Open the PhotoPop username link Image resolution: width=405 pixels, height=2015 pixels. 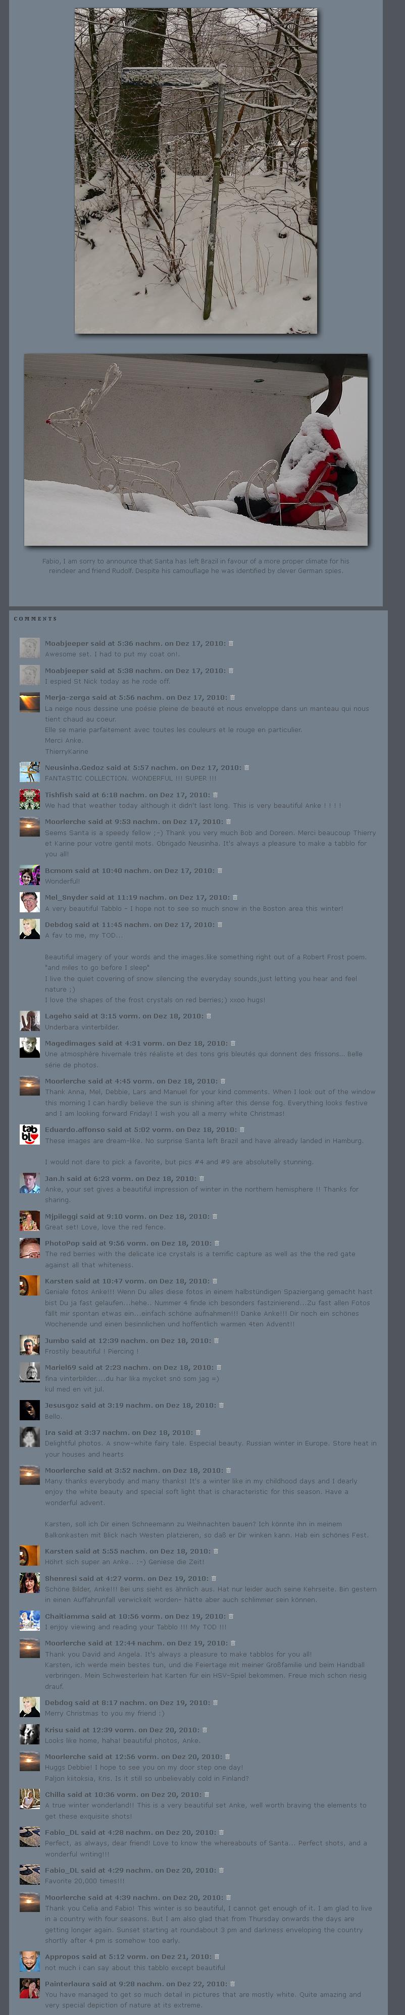pyautogui.click(x=62, y=1243)
